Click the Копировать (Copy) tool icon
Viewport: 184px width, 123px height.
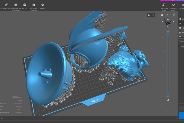tap(7, 5)
